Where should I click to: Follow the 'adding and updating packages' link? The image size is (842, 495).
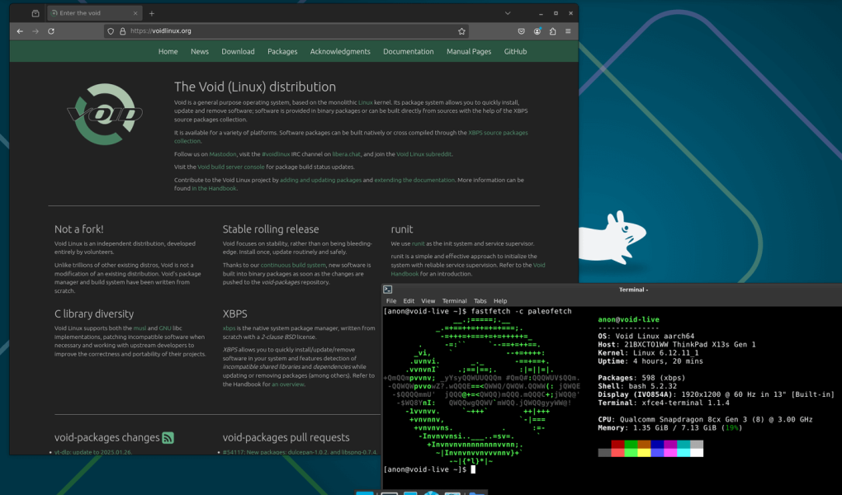click(320, 180)
